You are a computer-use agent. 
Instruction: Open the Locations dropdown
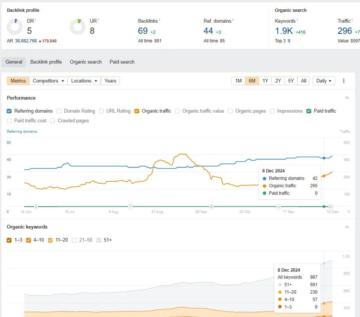coord(84,81)
